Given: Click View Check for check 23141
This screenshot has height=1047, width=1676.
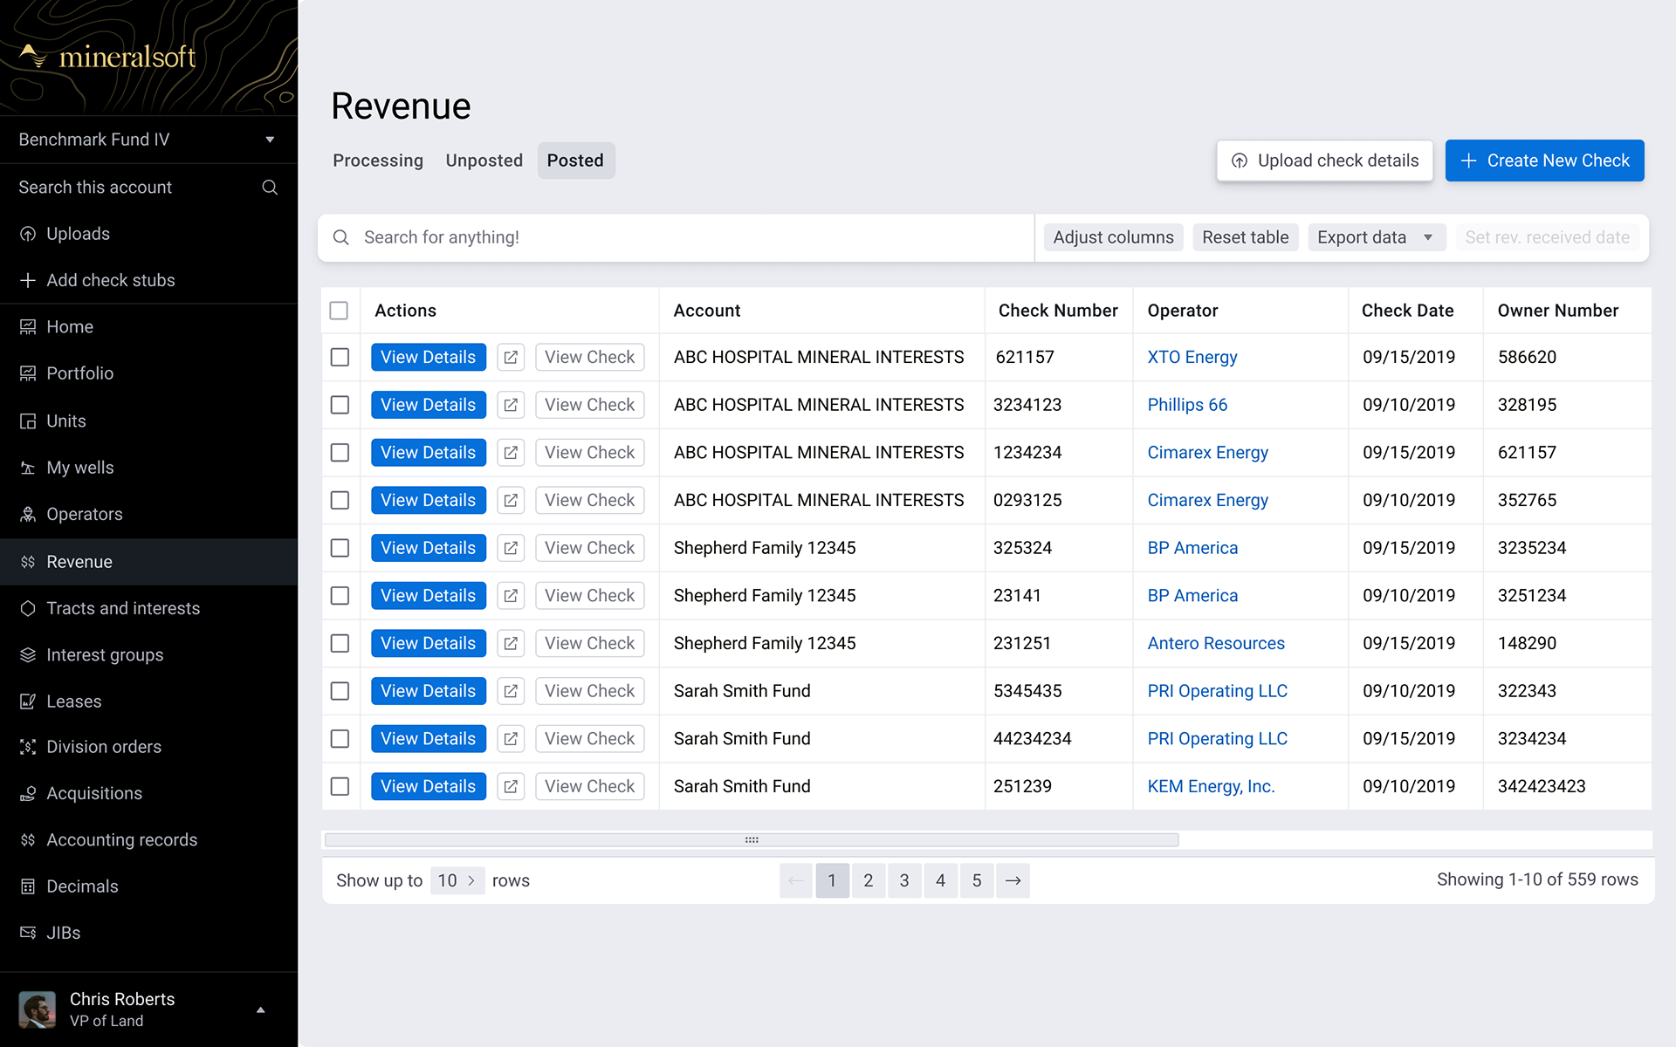Looking at the screenshot, I should 590,596.
